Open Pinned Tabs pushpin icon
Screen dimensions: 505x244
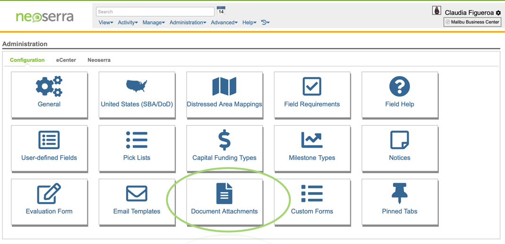coord(400,194)
